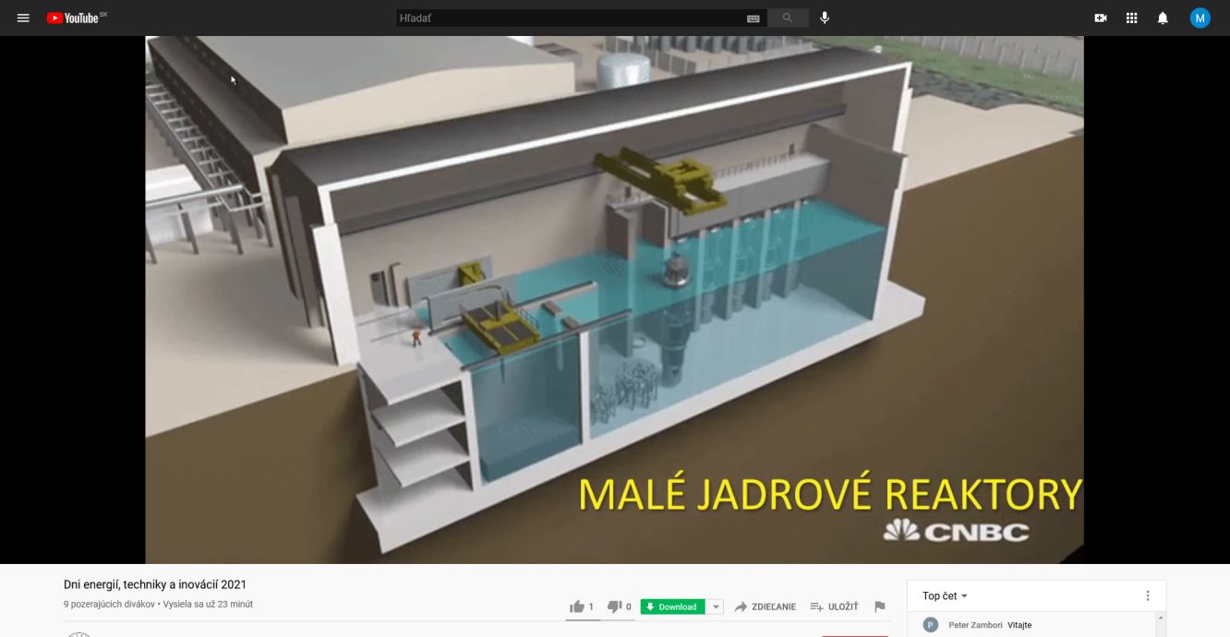Report the video with the flag icon
The image size is (1230, 637).
880,607
